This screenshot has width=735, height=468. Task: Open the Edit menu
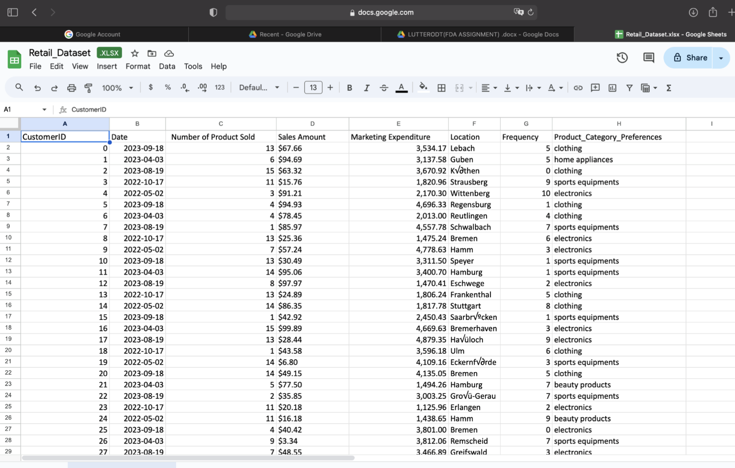click(x=57, y=66)
